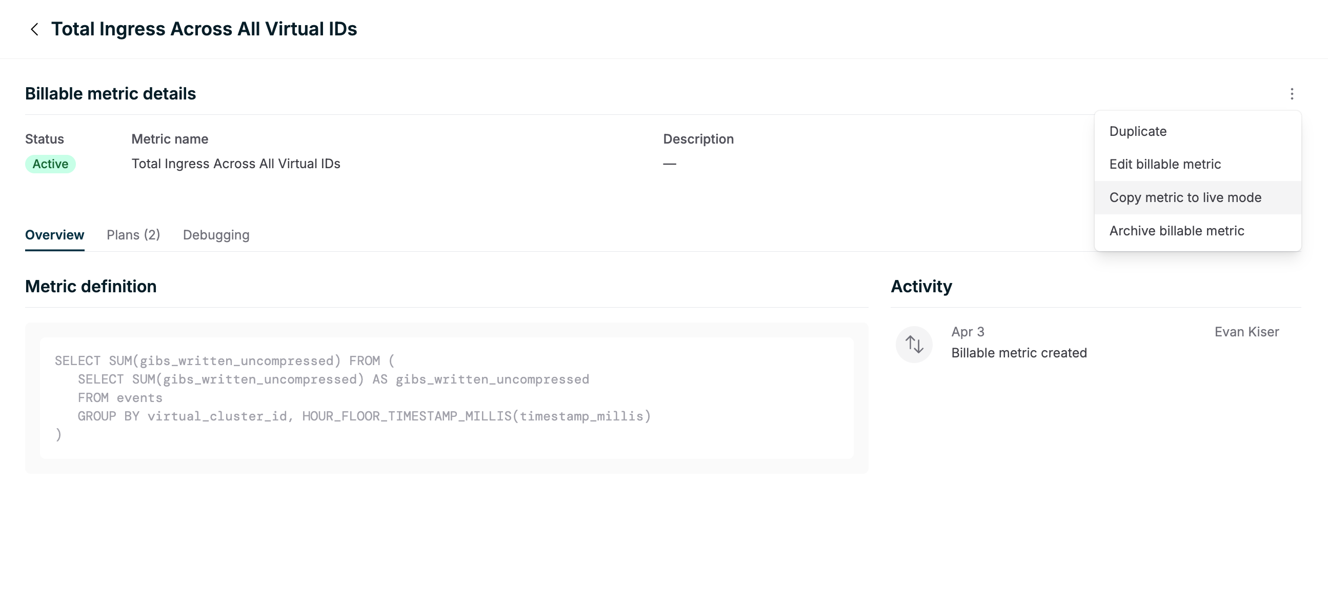Select Duplicate from the menu
The height and width of the screenshot is (603, 1328).
(1197, 131)
